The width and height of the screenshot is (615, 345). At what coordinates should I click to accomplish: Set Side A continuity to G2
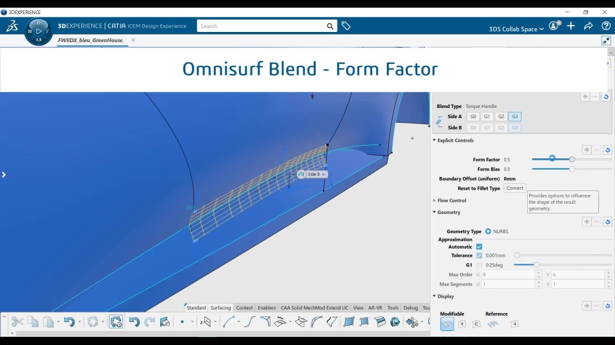point(501,116)
